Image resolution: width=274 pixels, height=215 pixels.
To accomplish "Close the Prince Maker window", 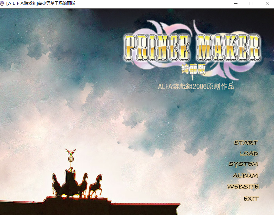I will pyautogui.click(x=267, y=3).
